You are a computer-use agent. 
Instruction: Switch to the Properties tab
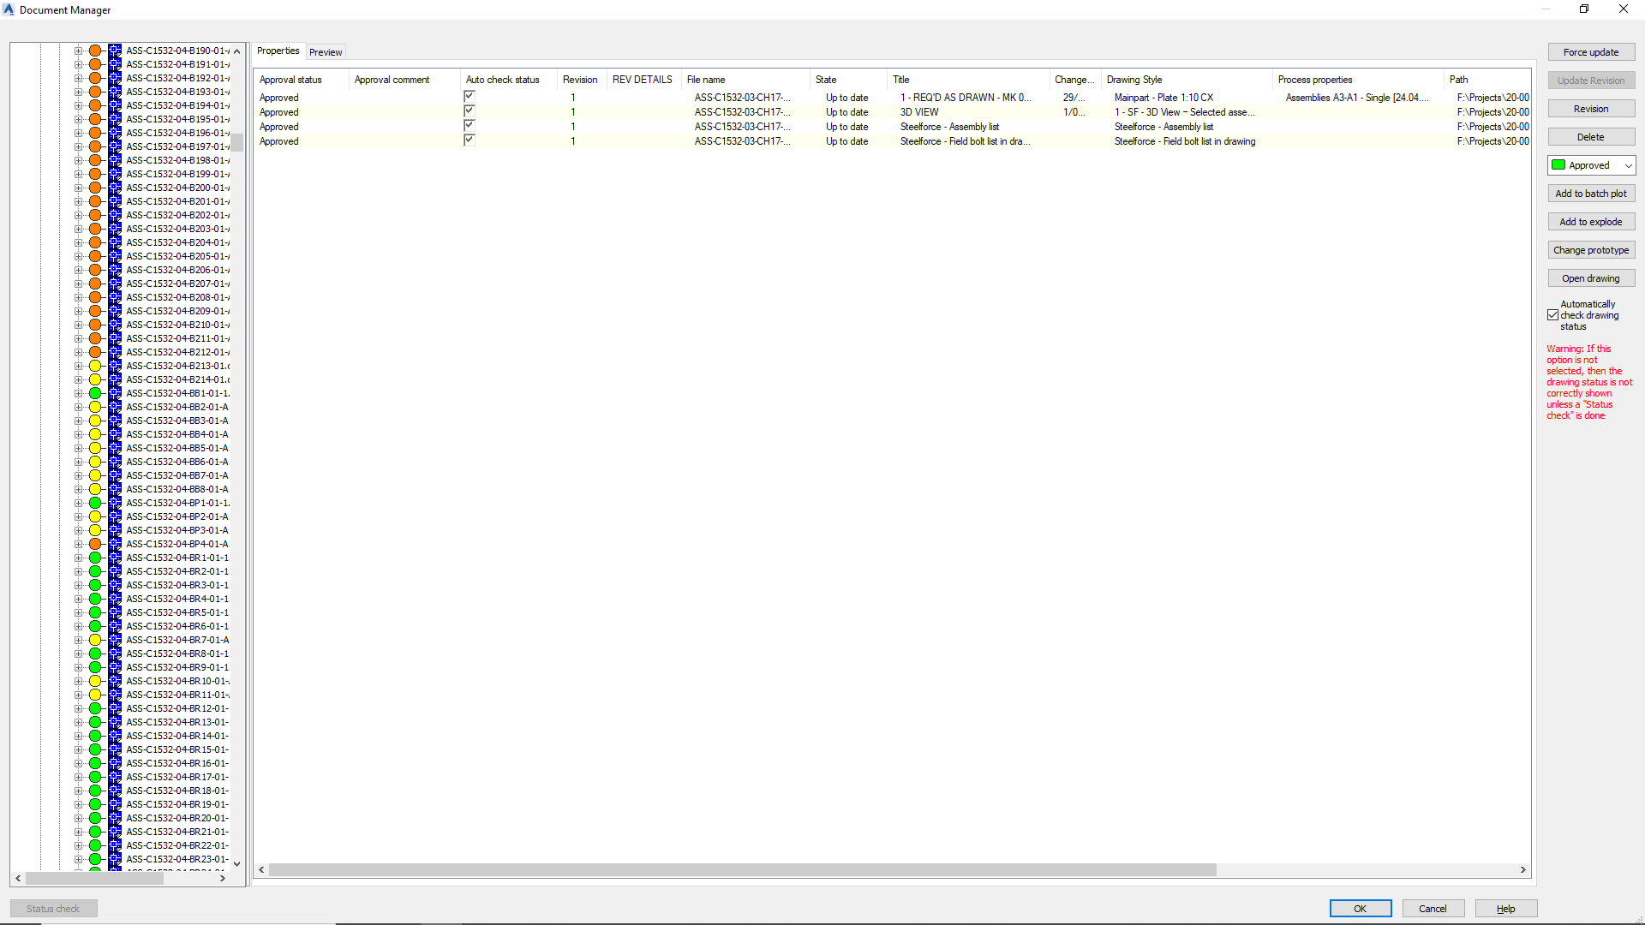[278, 51]
